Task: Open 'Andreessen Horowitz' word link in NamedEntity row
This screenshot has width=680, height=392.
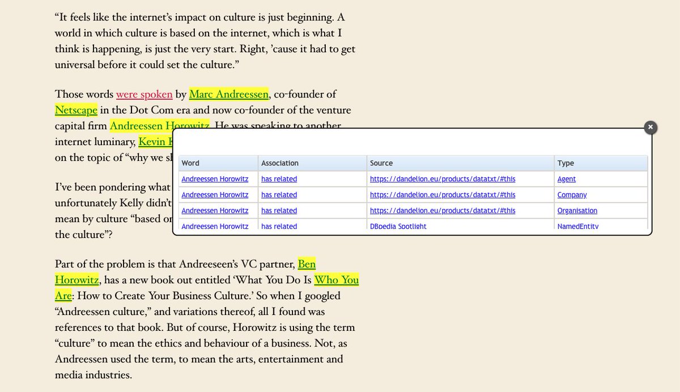Action: [215, 226]
